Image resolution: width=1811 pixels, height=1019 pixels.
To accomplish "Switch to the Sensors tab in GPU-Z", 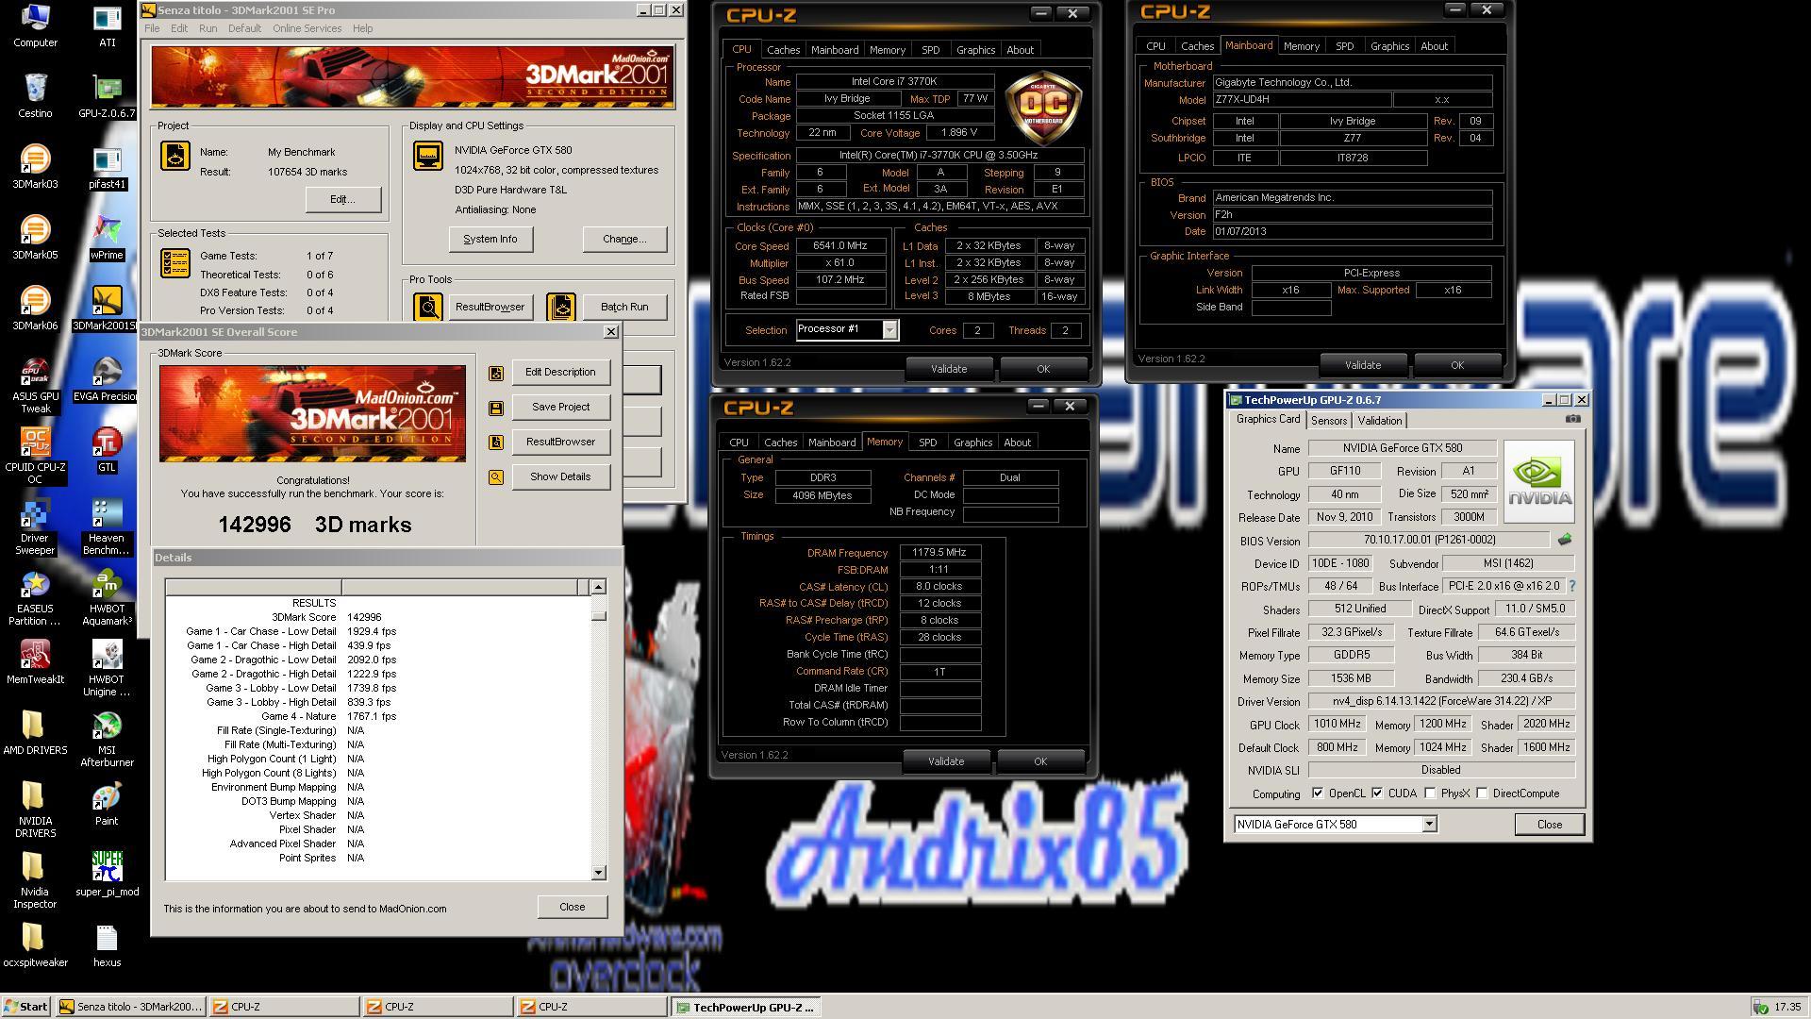I will click(1328, 421).
